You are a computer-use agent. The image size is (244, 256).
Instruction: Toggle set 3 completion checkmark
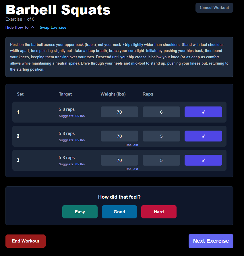pos(203,160)
